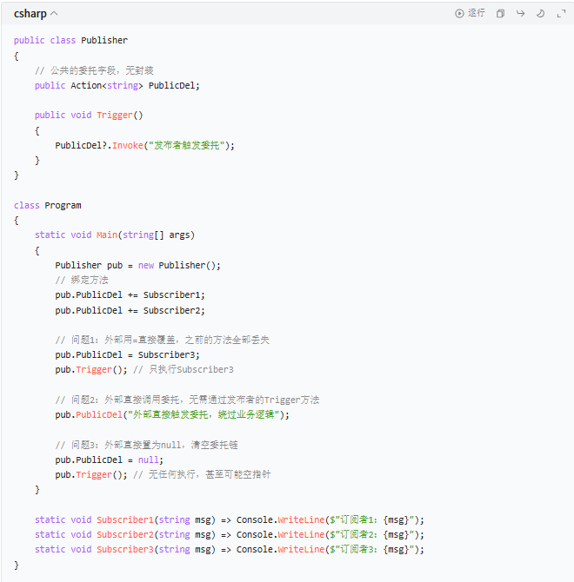Screen dimensions: 574x582
Task: Click the Main method name
Action: [106, 235]
